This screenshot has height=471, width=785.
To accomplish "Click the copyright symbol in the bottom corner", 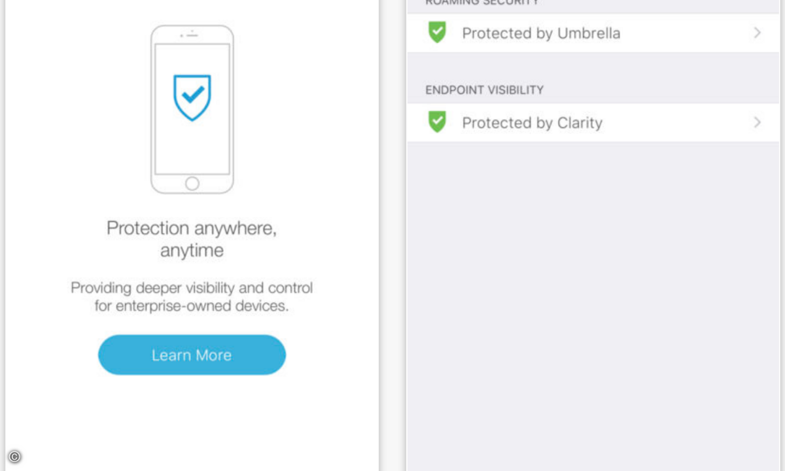I will pos(14,457).
